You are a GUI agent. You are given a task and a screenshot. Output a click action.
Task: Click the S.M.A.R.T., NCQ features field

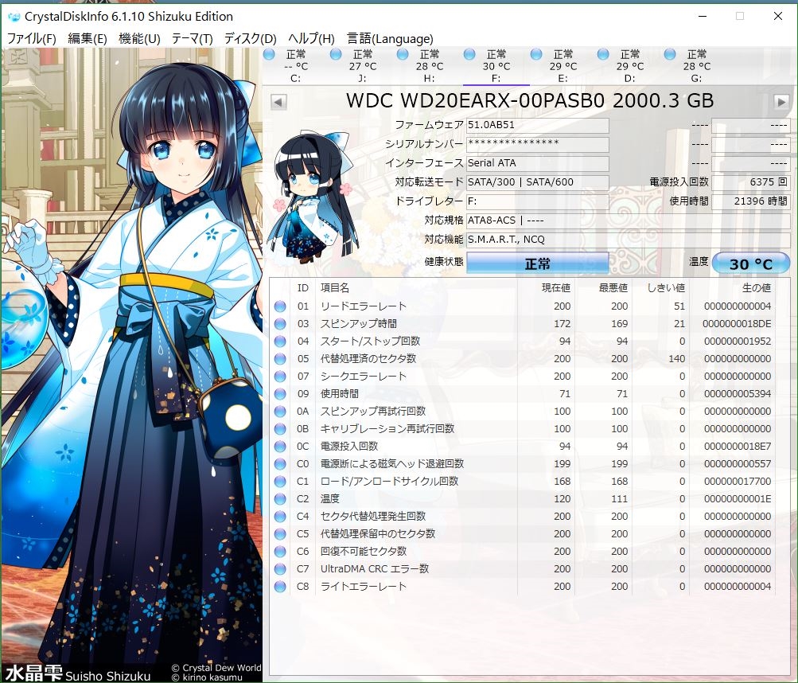click(628, 240)
